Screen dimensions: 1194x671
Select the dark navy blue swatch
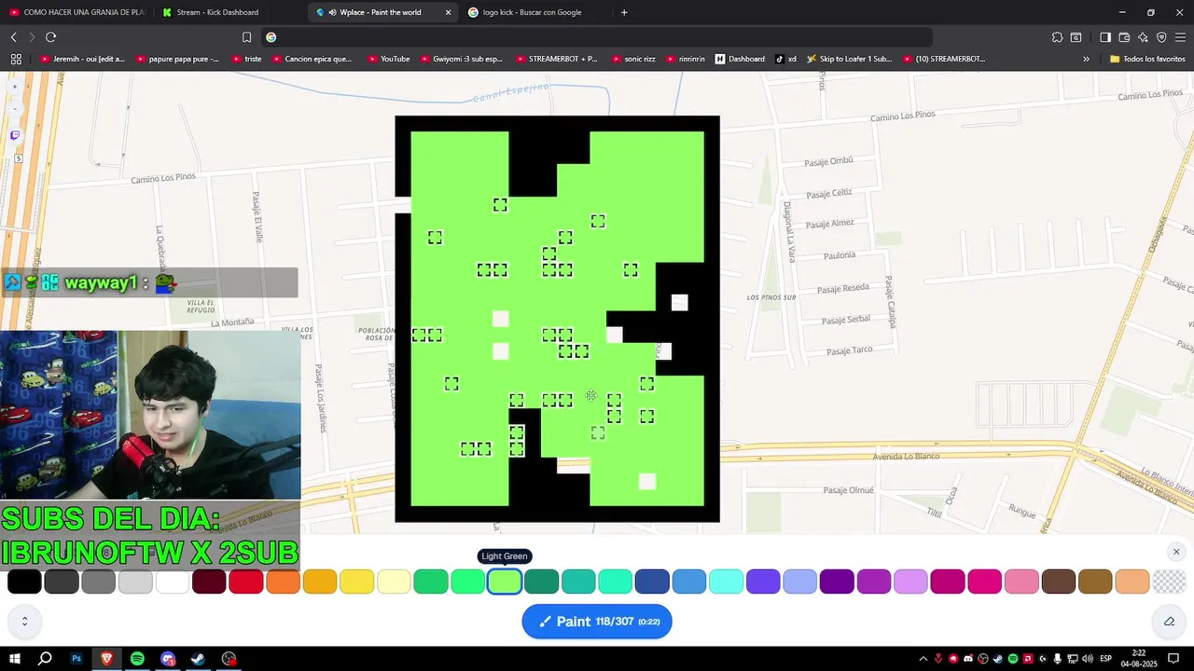point(652,582)
